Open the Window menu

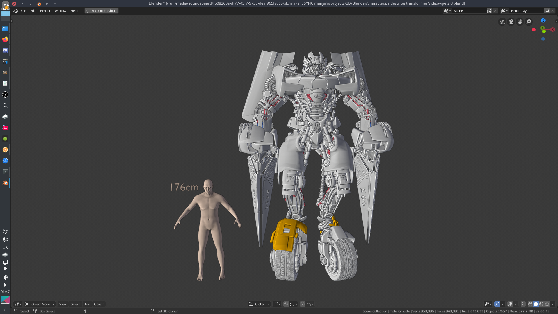(60, 11)
